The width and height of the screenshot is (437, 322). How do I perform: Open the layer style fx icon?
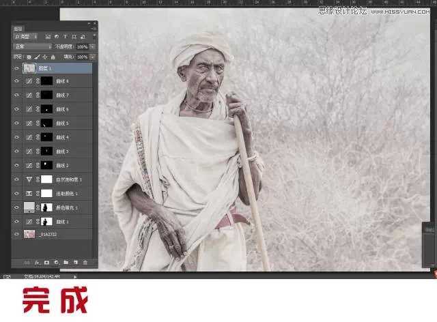(37, 262)
